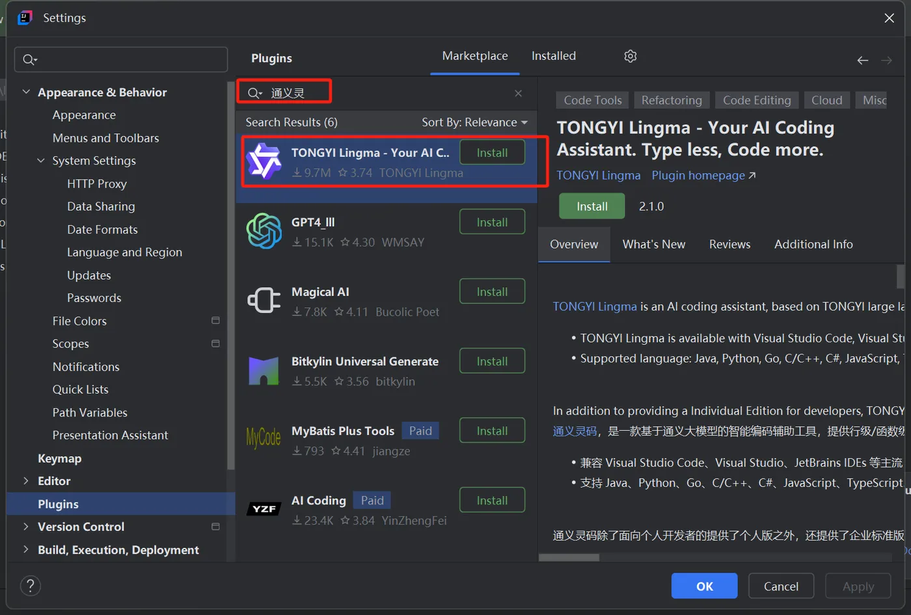Open the What's New tab
This screenshot has width=911, height=615.
pos(654,244)
